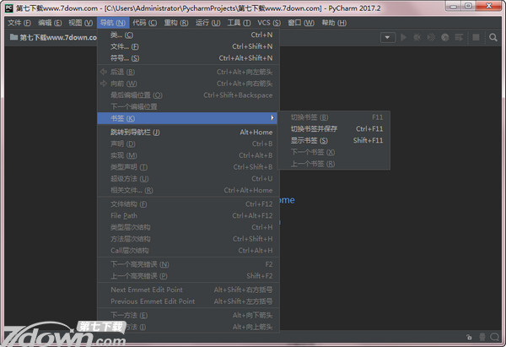Click the concurrency diagram toolbar icon
This screenshot has height=347, width=506.
coord(459,37)
